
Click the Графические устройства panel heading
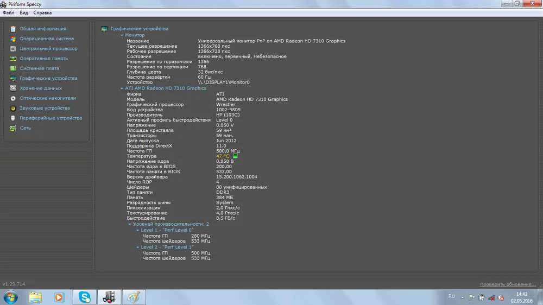140,29
